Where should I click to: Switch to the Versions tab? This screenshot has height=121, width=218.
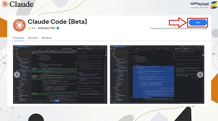(33, 38)
